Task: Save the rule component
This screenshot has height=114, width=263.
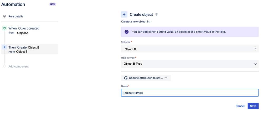Action: 253,106
